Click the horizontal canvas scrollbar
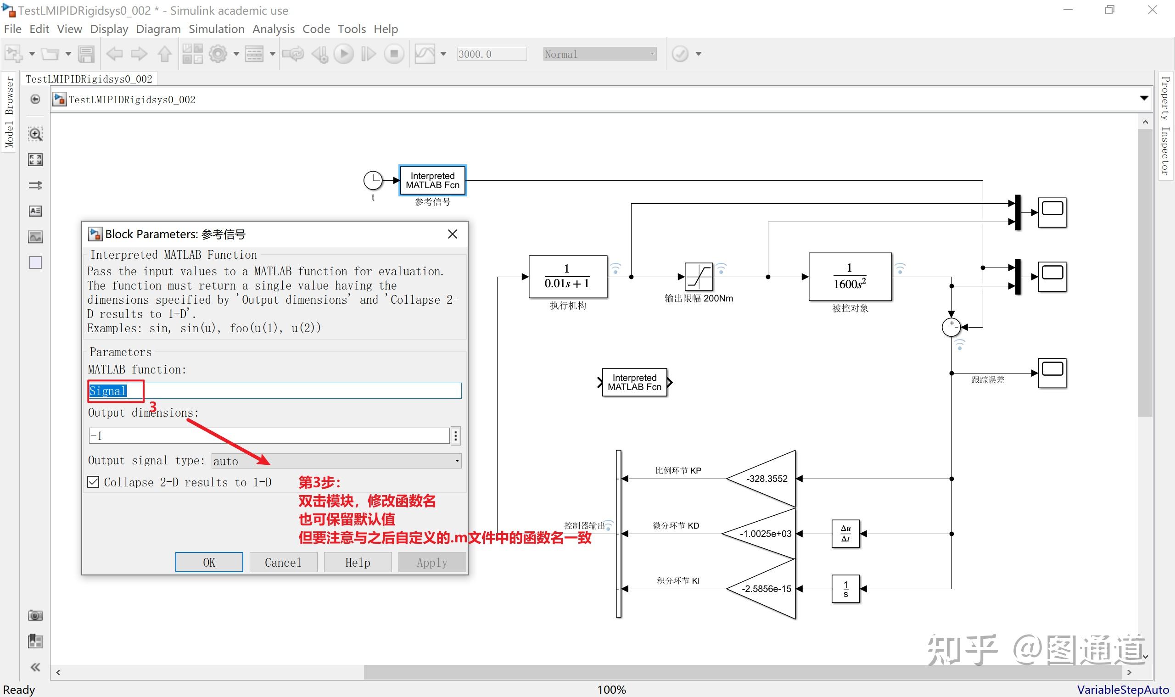Image resolution: width=1175 pixels, height=697 pixels. tap(742, 672)
